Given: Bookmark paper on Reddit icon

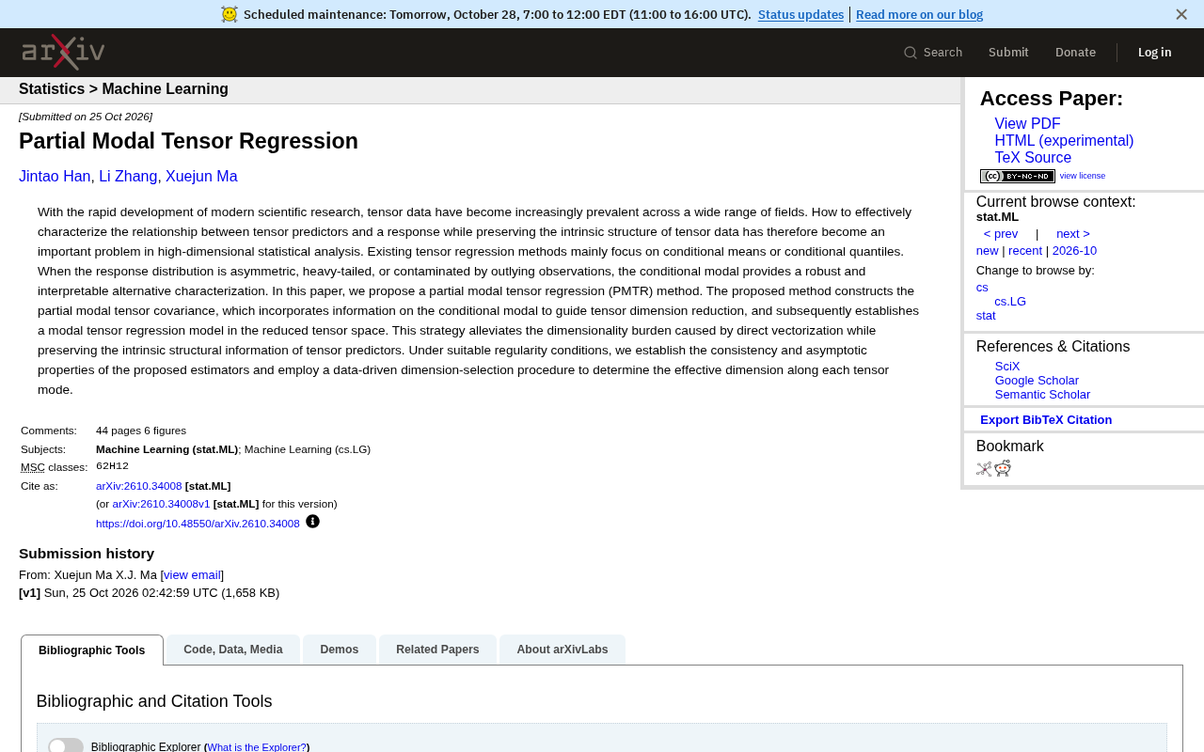Looking at the screenshot, I should point(1003,468).
